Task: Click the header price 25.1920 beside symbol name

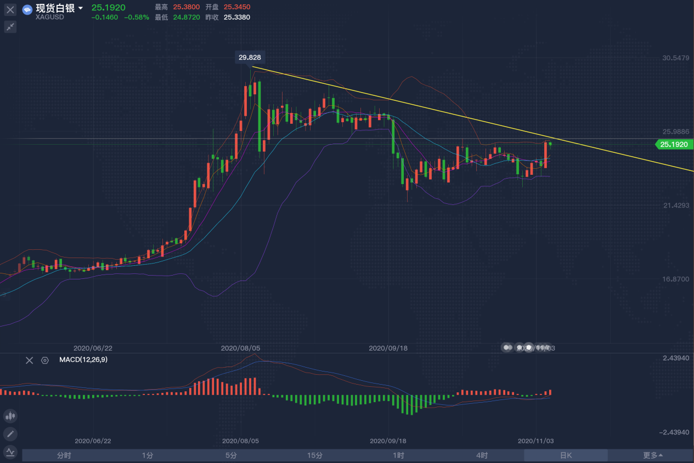Action: 108,8
